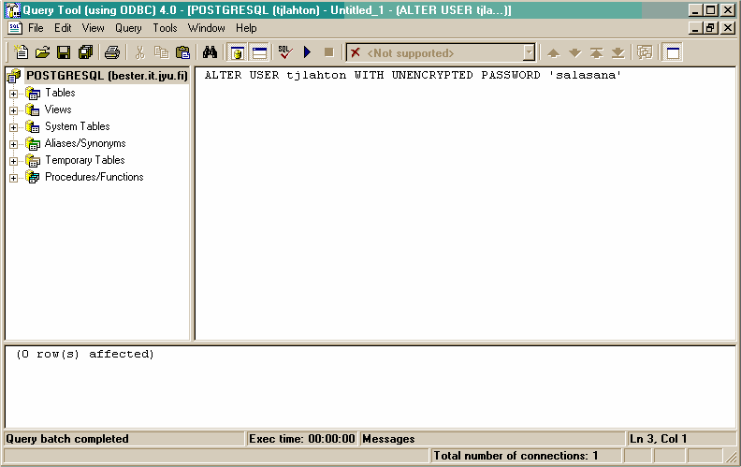
Task: Create a new query document
Action: pyautogui.click(x=21, y=52)
